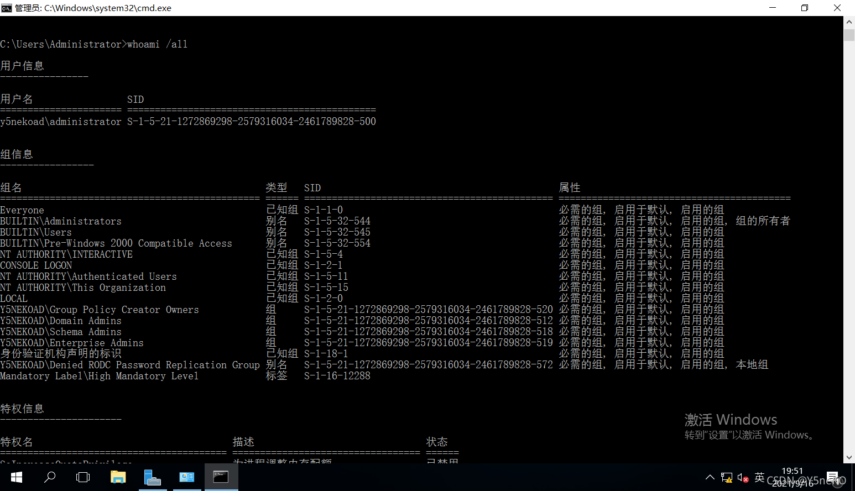Image resolution: width=855 pixels, height=491 pixels.
Task: Click the vertical scrollbar thumb
Action: (x=849, y=35)
